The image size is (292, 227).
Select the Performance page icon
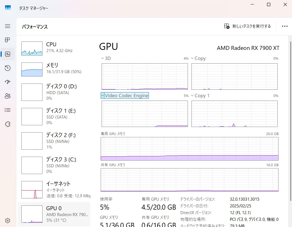[8, 54]
